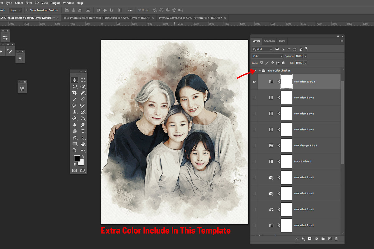This screenshot has height=249, width=374.
Task: Click the Add layer mask icon
Action: point(310,239)
